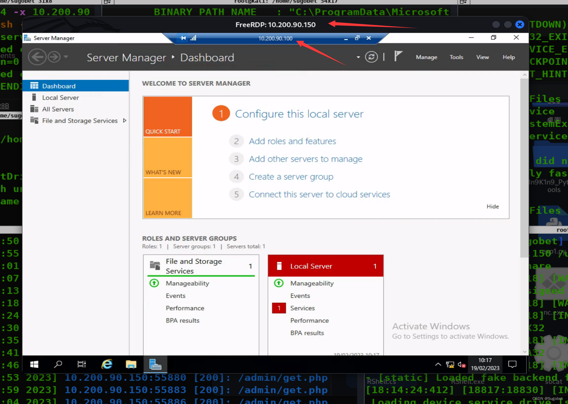
Task: Click green manageability status icon in Local Server tile
Action: coord(279,283)
